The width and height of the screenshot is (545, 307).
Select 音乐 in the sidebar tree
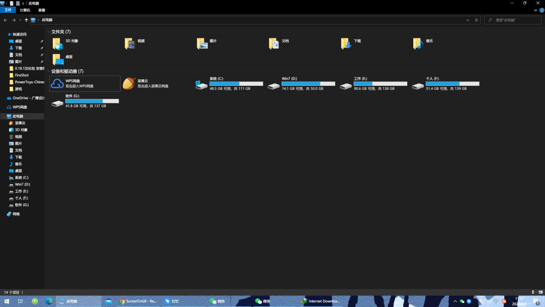click(15, 164)
